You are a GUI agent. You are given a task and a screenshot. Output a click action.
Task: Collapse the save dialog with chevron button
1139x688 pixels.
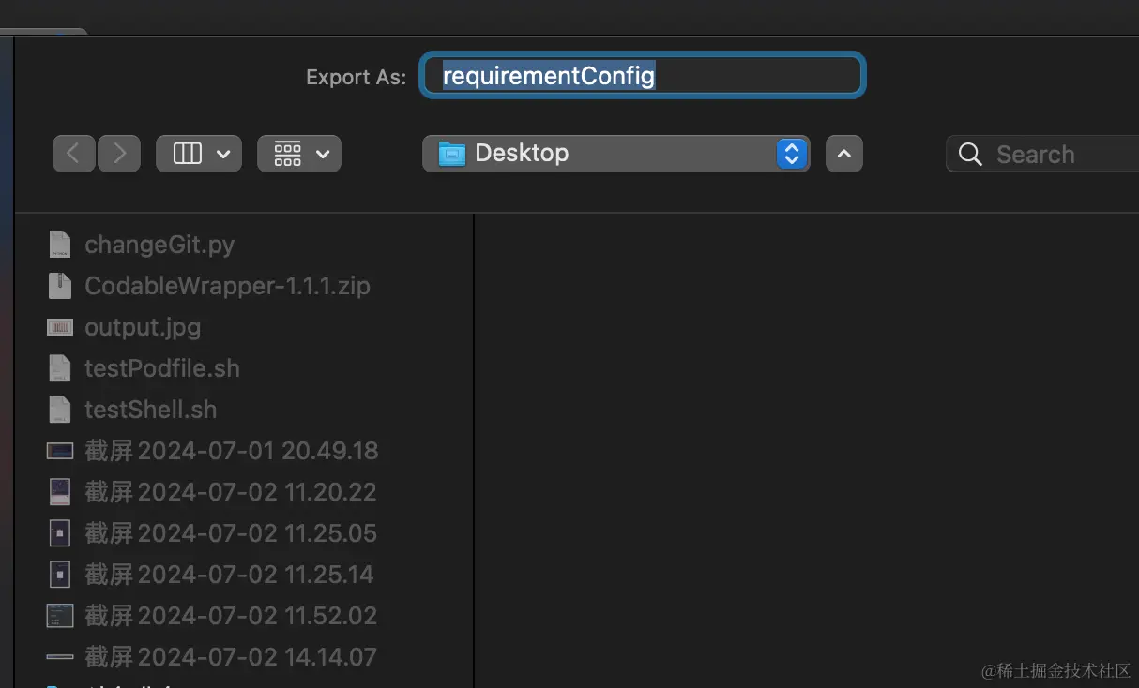843,154
